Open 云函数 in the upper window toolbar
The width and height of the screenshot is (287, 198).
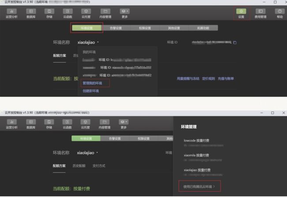[68, 14]
